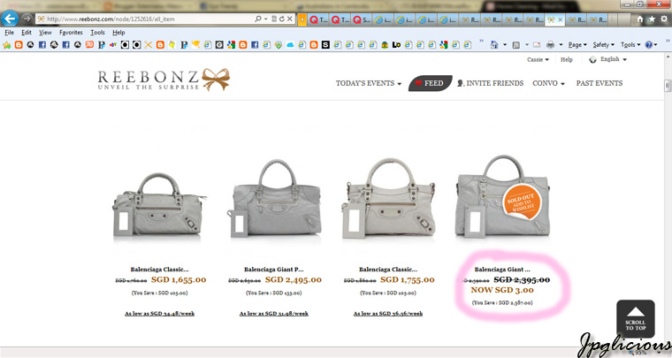Viewport: 672px width, 358px height.
Task: Switch to the 'Q S...' browser tab
Action: coord(362,19)
